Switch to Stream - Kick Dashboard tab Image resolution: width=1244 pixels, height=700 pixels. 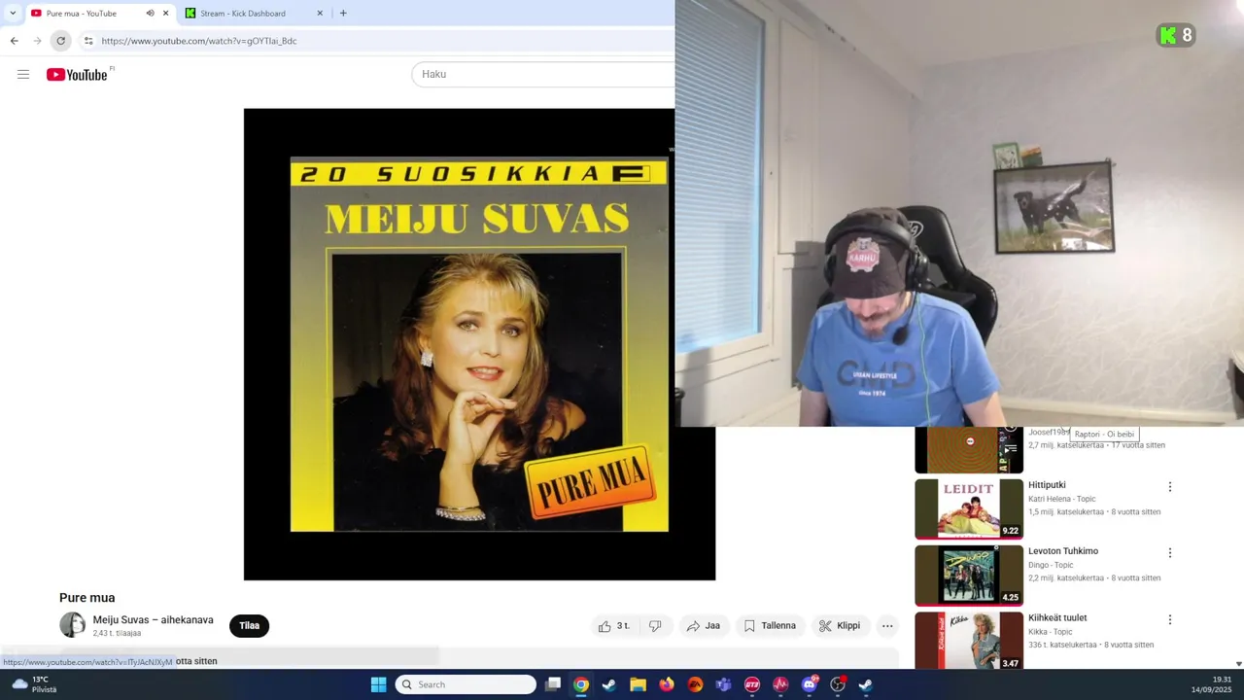[255, 14]
